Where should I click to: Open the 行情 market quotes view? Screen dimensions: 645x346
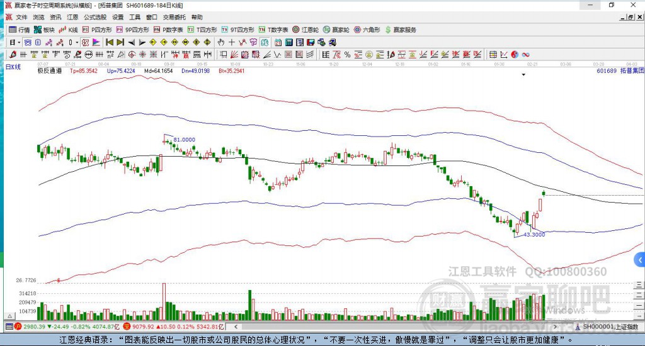pos(20,30)
